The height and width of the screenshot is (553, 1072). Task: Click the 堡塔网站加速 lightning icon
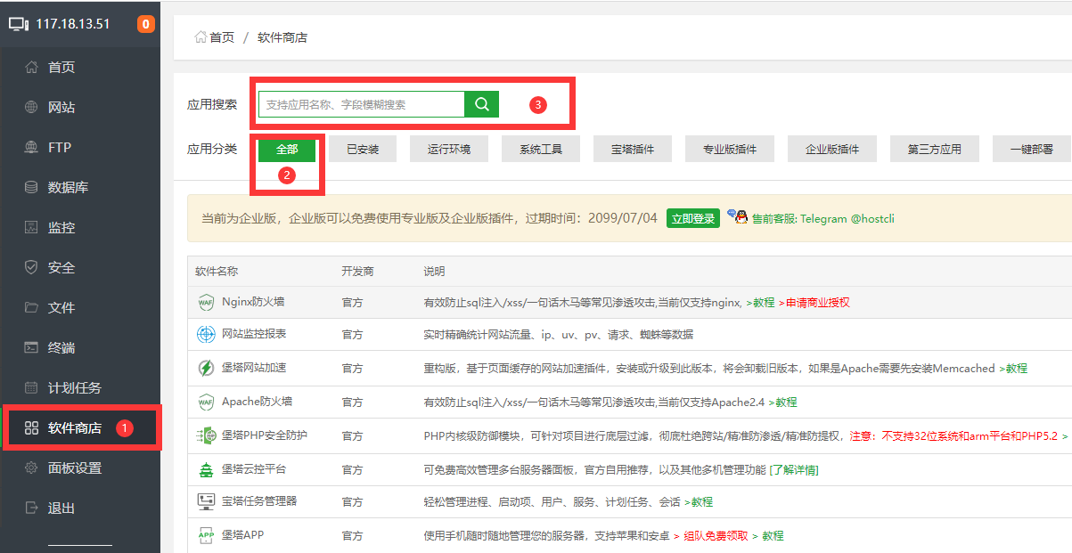pyautogui.click(x=206, y=368)
